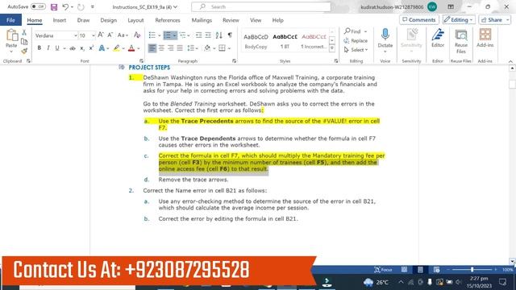Open the Bullets list dropdown
The width and height of the screenshot is (516, 290).
tap(160, 35)
